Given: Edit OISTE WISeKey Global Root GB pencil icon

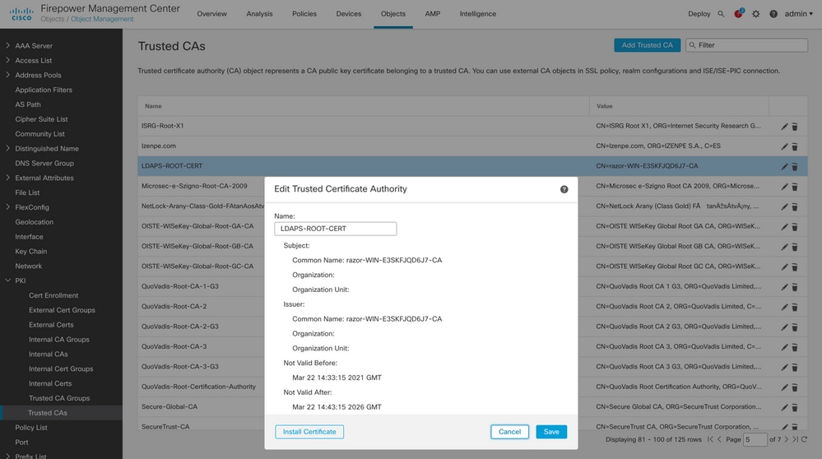Looking at the screenshot, I should coord(784,247).
